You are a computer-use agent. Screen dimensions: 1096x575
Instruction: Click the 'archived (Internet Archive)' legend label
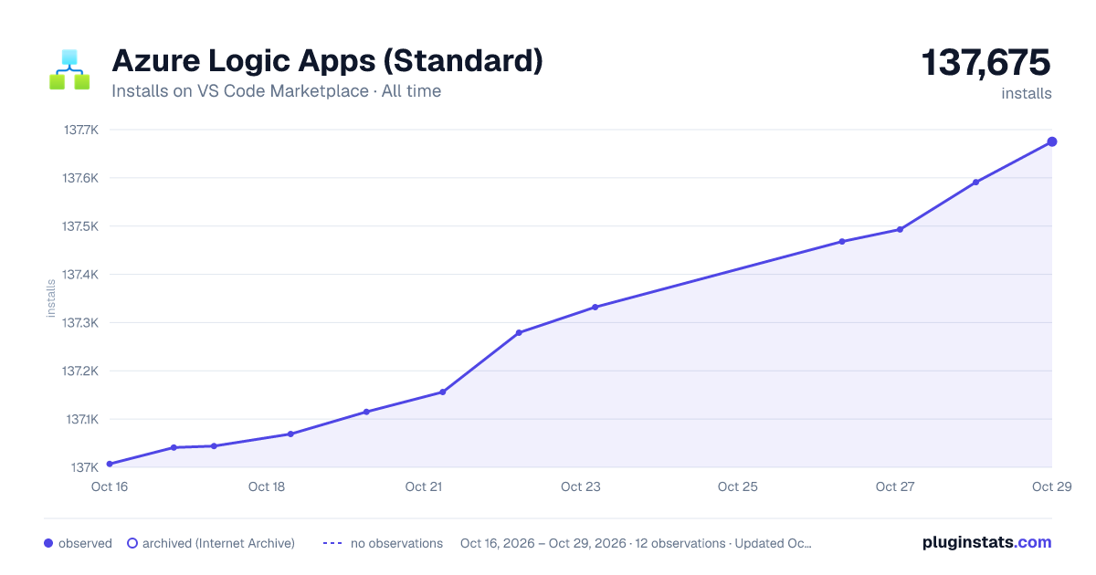(x=218, y=543)
